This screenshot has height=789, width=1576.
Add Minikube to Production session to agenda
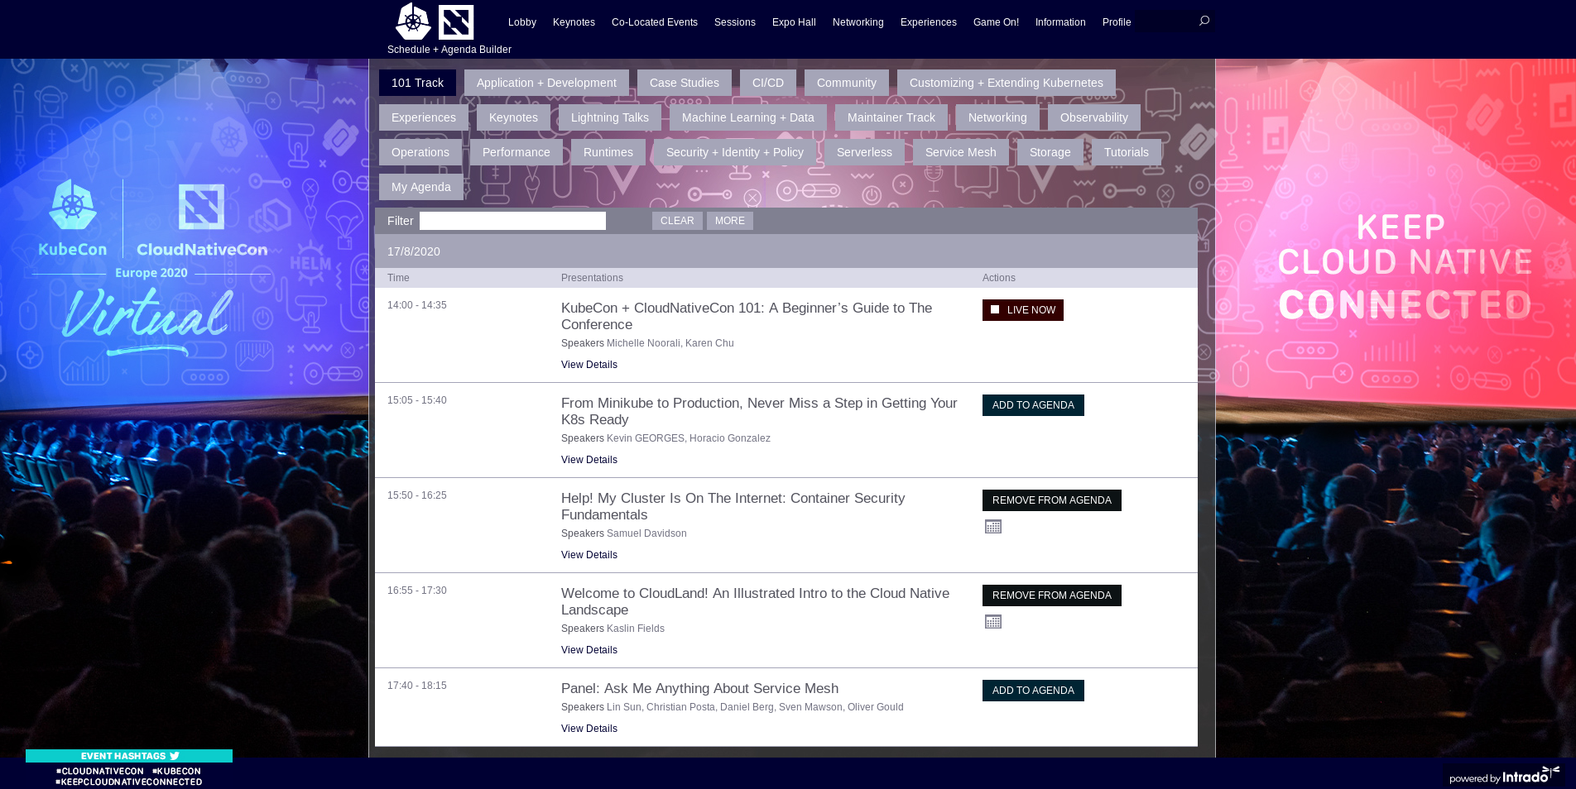coord(1033,405)
